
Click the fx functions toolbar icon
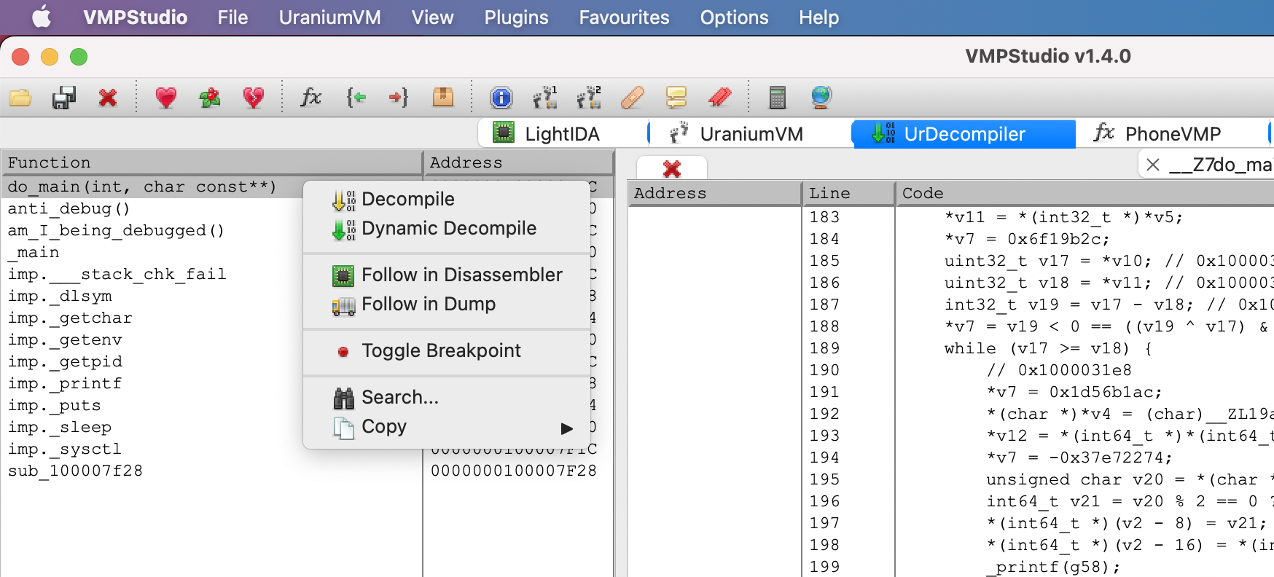point(311,97)
